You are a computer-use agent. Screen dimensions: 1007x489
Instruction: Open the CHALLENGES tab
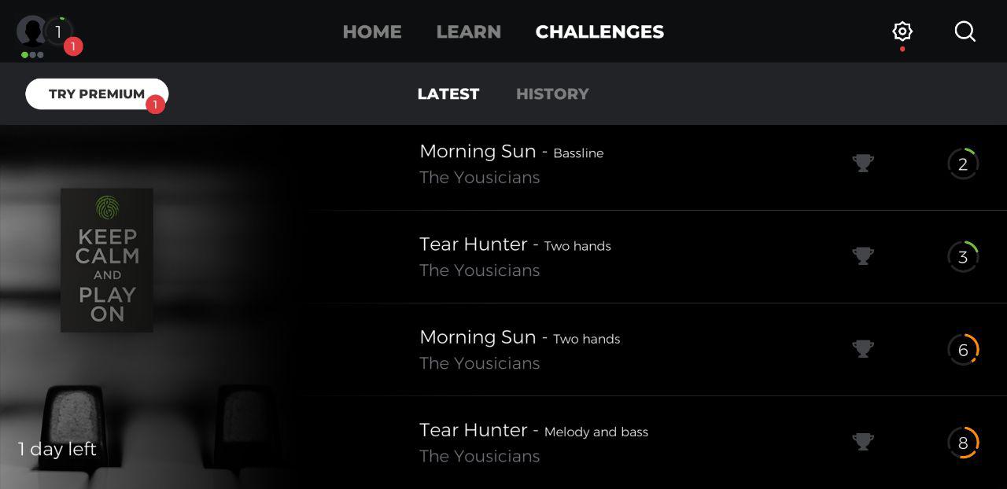(599, 32)
